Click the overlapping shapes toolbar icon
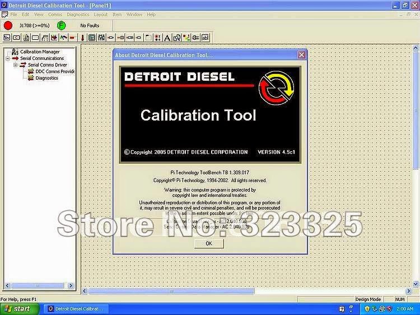Image resolution: width=420 pixels, height=315 pixels. [x=176, y=38]
